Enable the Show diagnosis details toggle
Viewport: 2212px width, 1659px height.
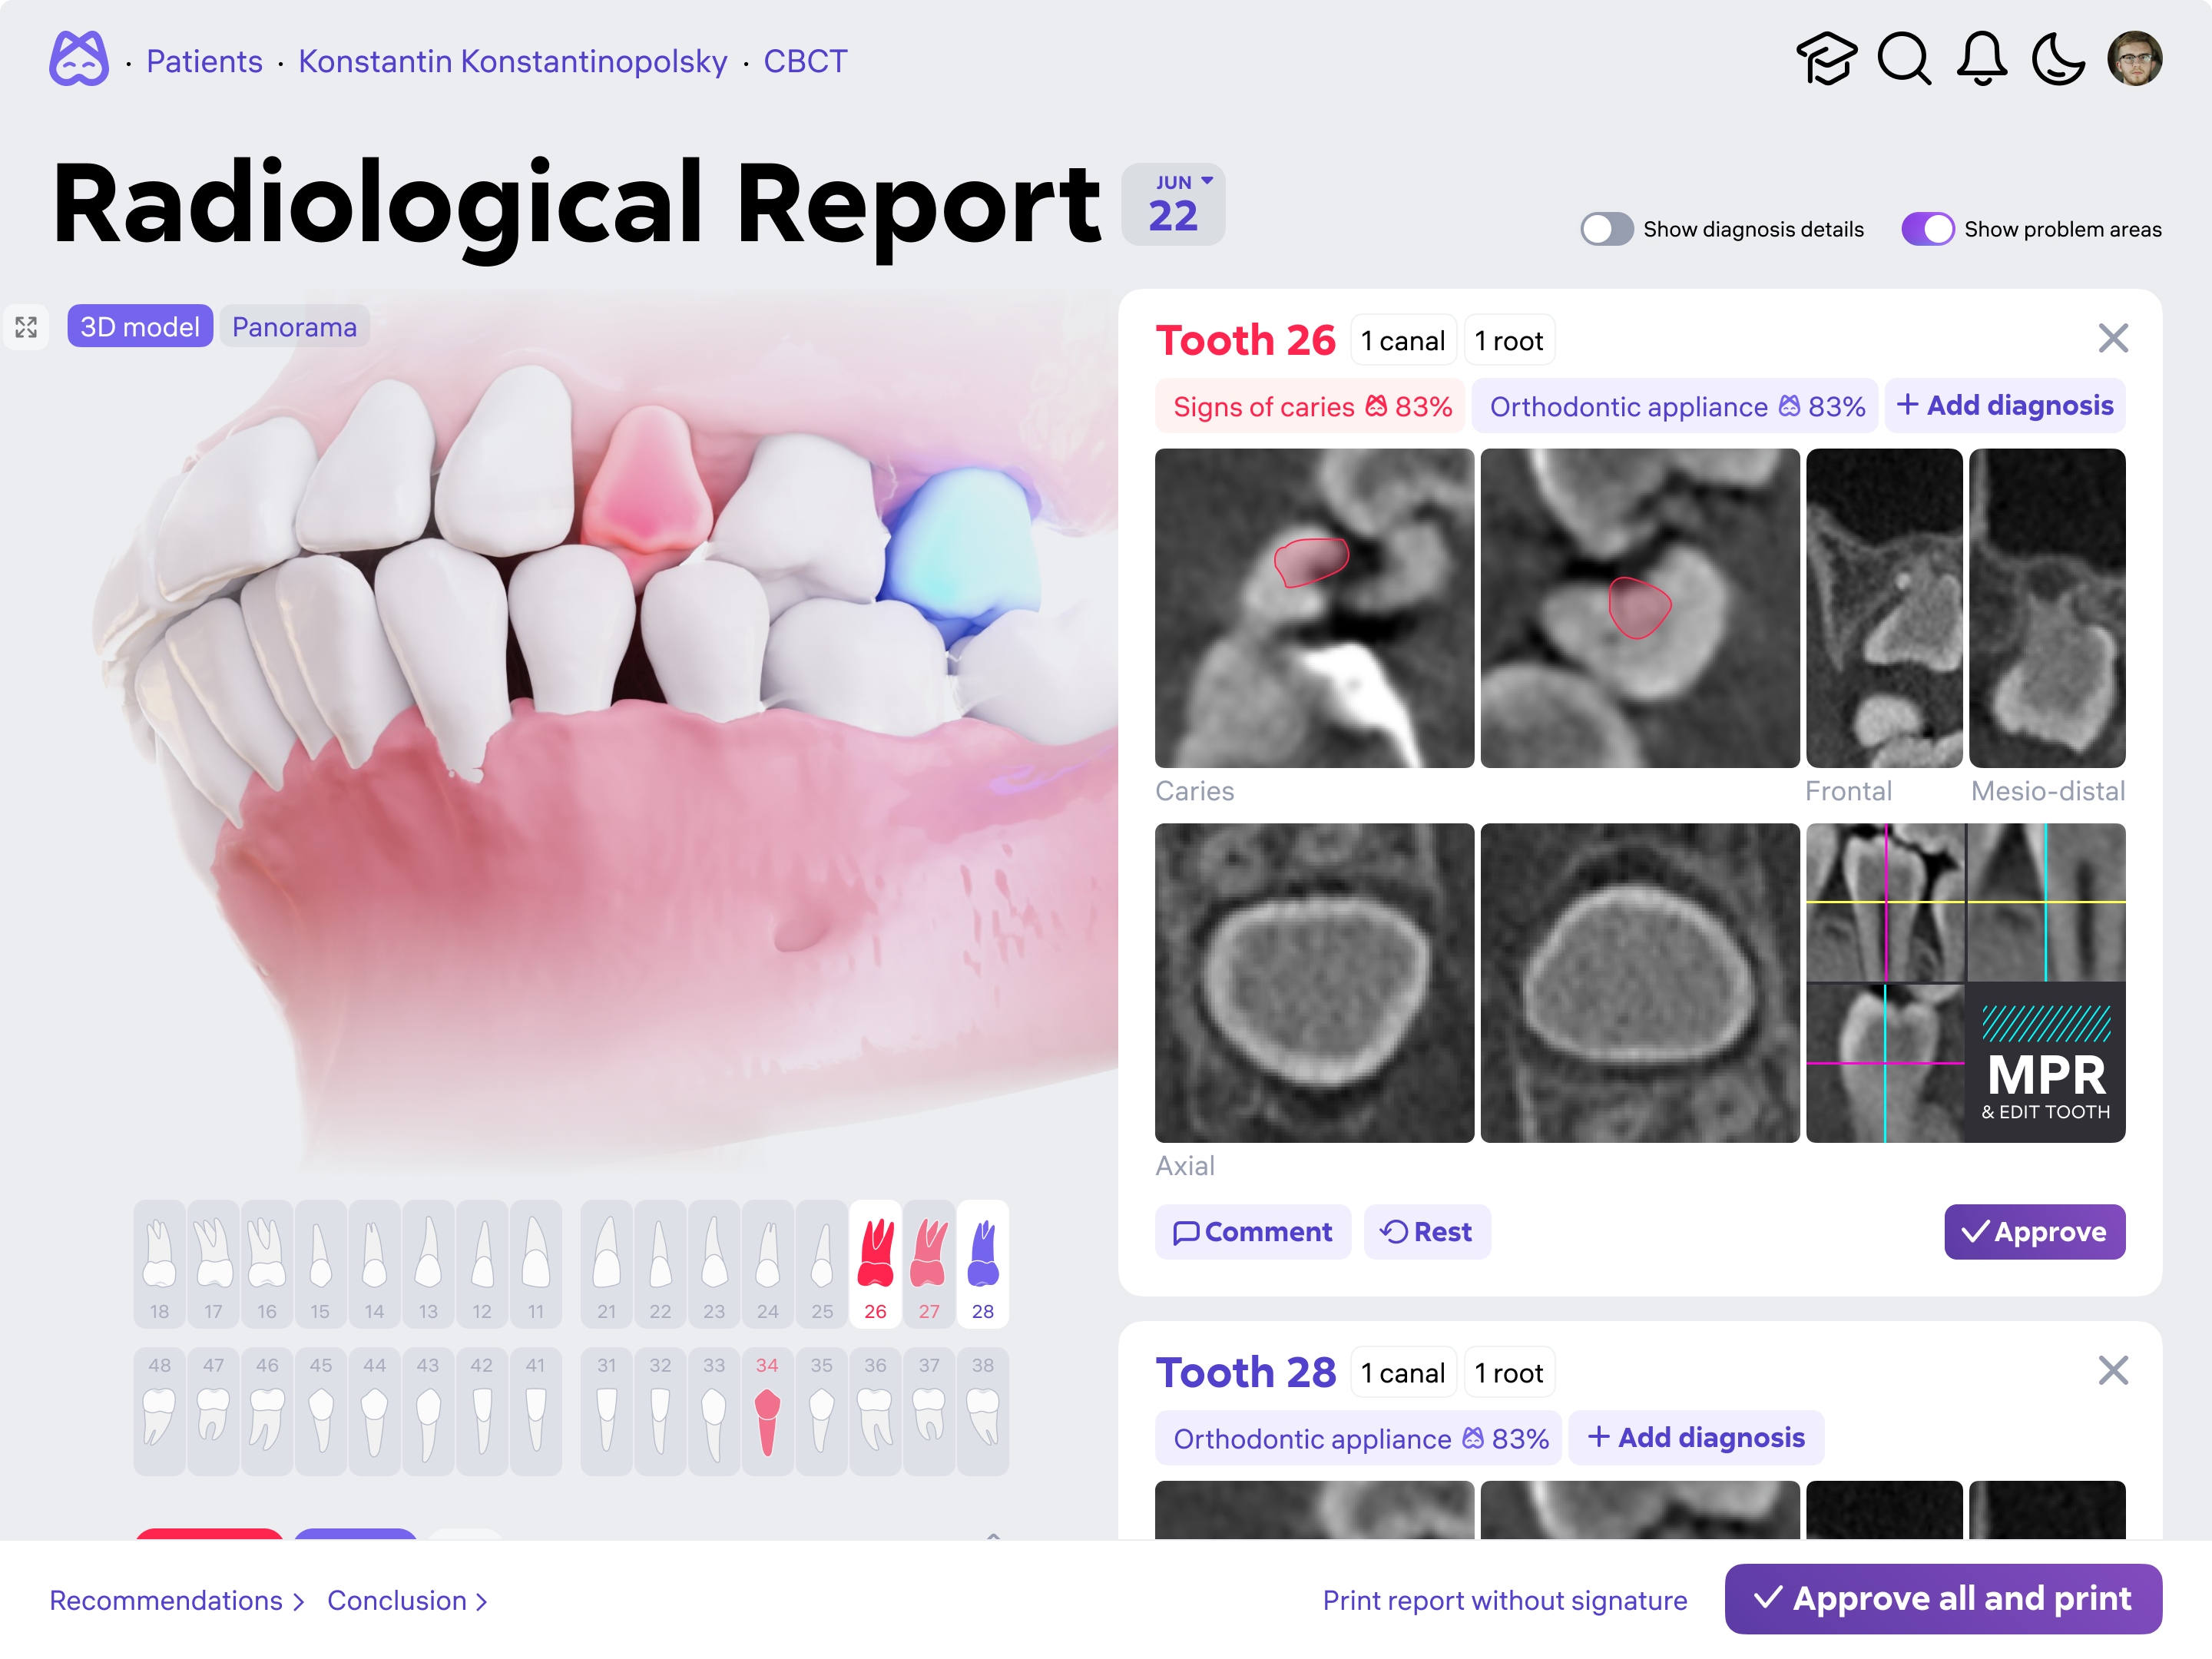pyautogui.click(x=1607, y=229)
